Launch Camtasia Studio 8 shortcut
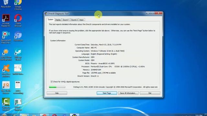The image size is (207, 116). point(6,104)
